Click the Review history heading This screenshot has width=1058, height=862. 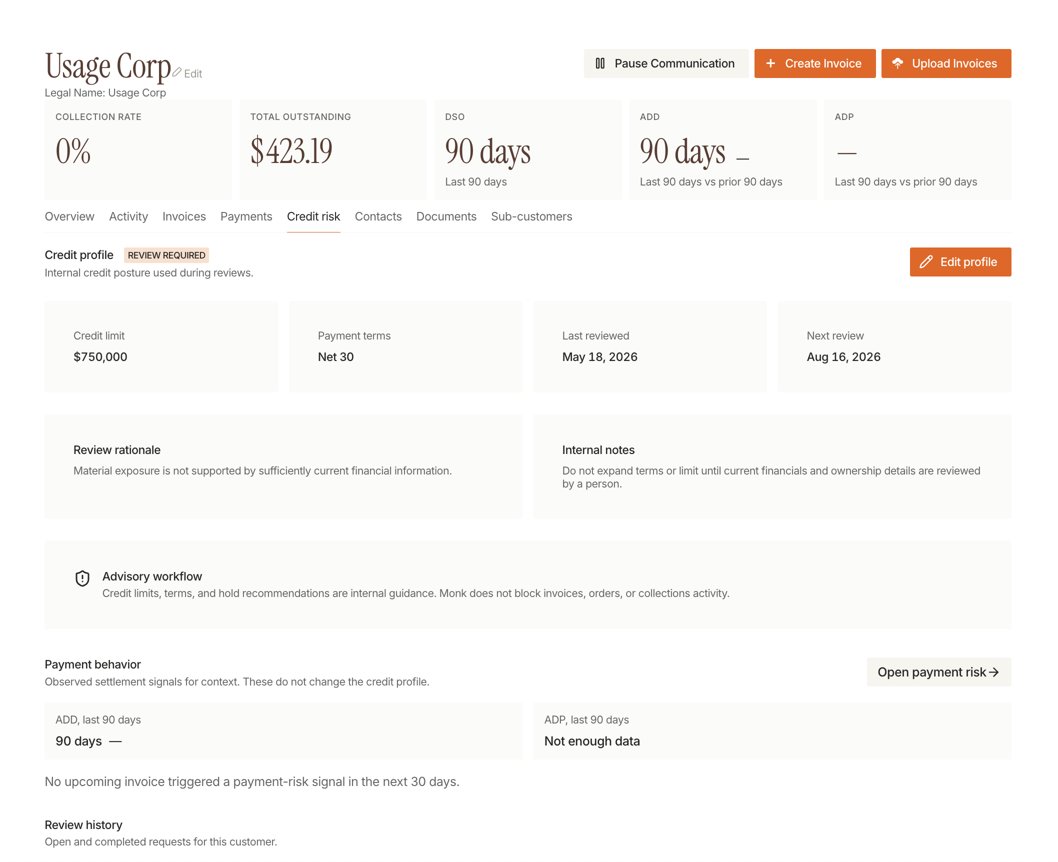[x=83, y=825]
